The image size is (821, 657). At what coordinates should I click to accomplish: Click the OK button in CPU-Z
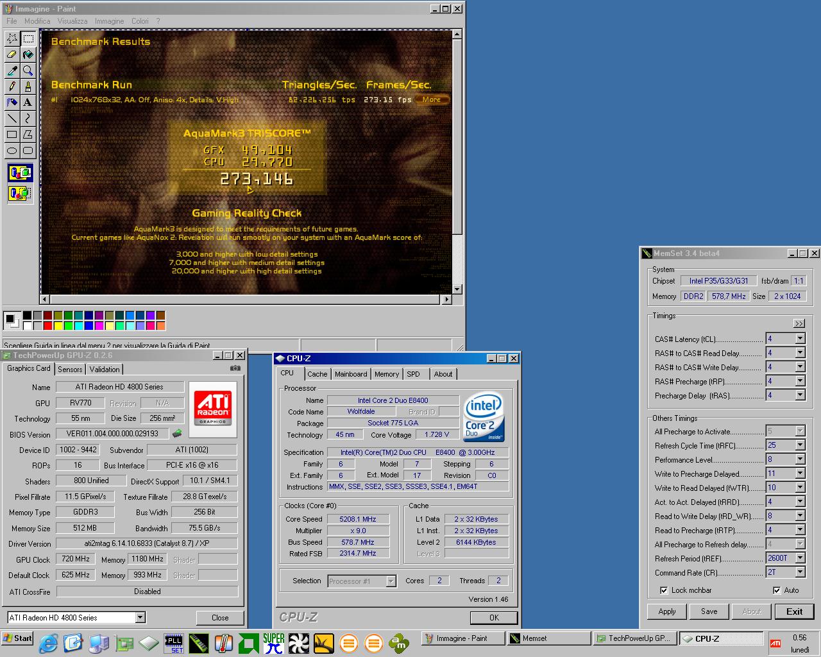[494, 618]
